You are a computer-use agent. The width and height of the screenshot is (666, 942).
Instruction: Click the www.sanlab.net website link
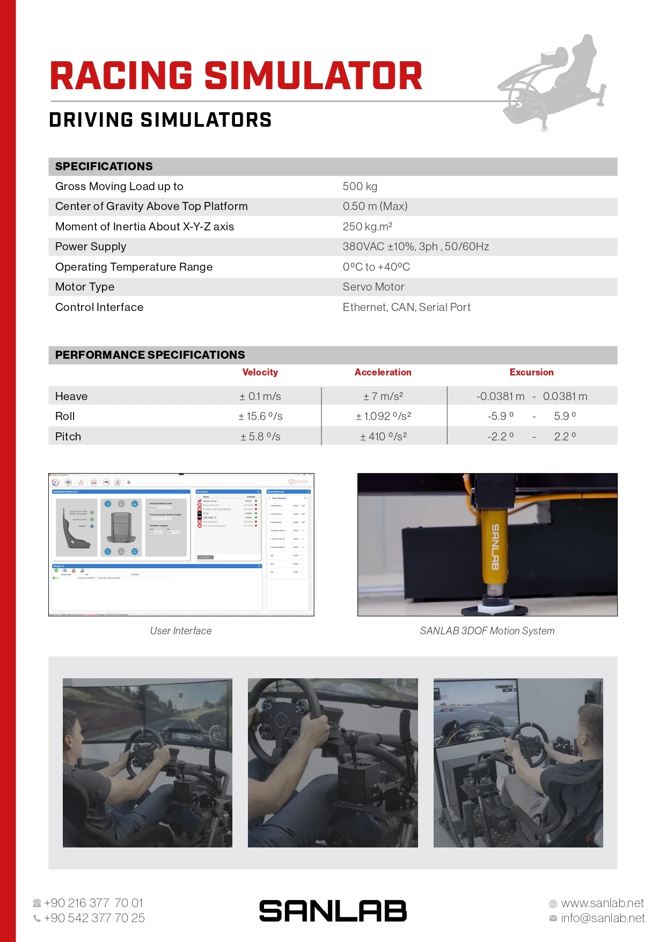602,903
